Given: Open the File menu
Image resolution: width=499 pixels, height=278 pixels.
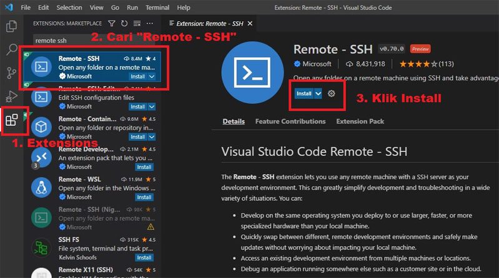Looking at the screenshot, I should pyautogui.click(x=26, y=7).
